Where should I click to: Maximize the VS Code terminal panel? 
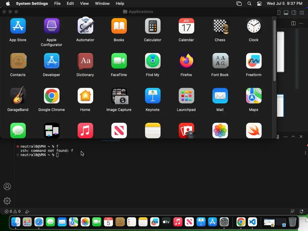point(293,137)
